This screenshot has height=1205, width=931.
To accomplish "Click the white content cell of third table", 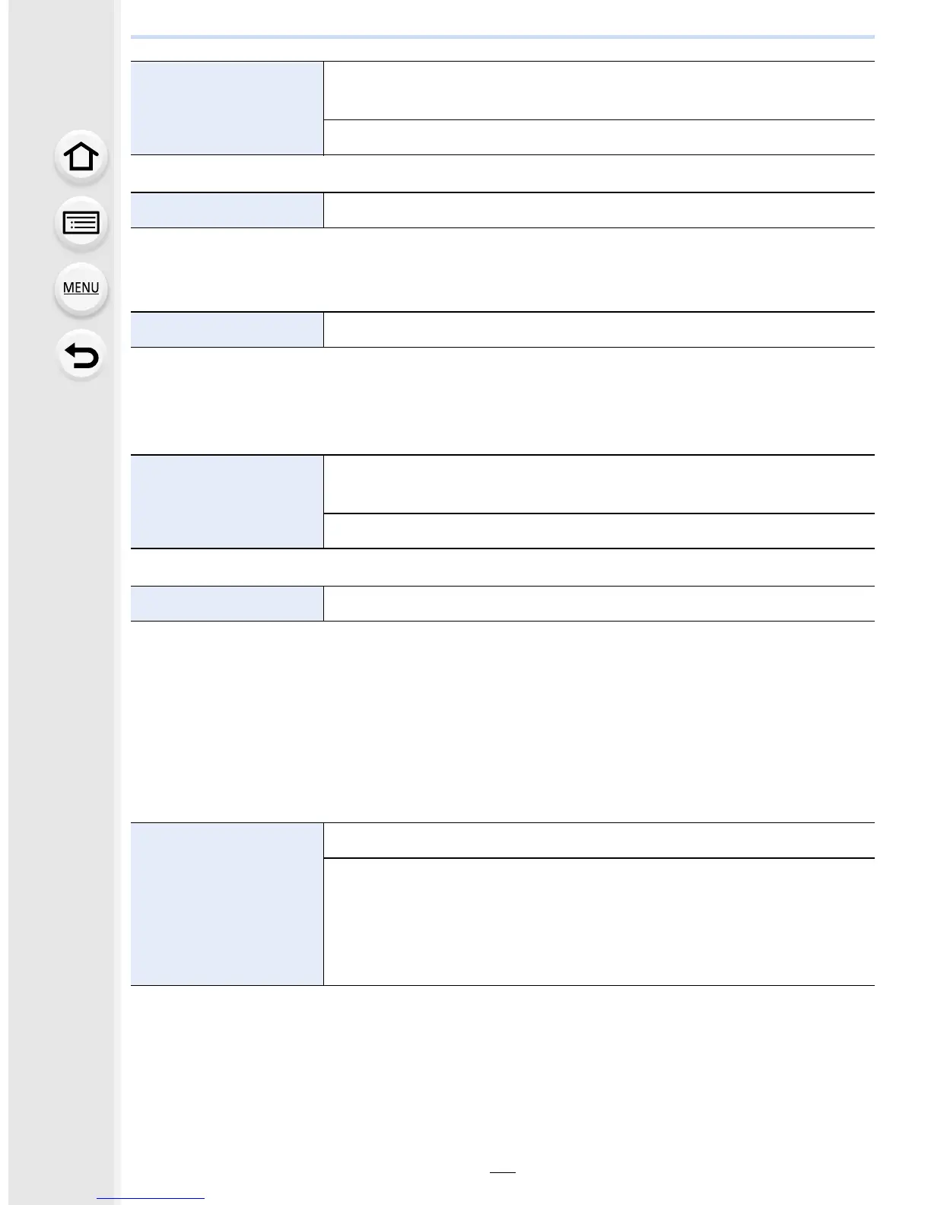I will (599, 329).
